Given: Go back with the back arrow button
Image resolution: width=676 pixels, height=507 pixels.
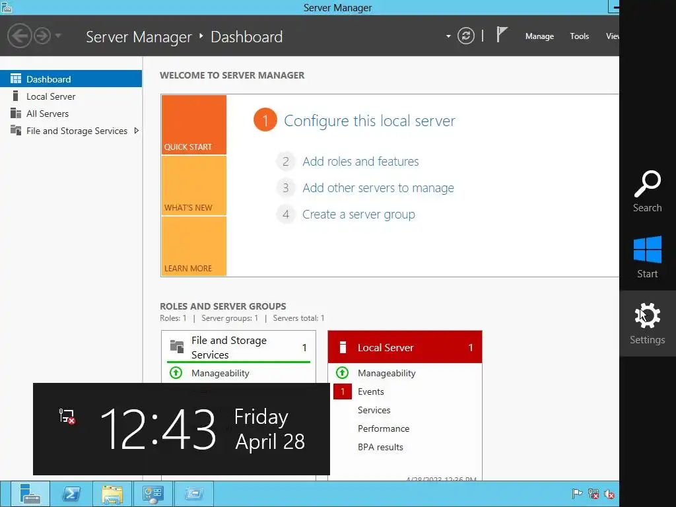Looking at the screenshot, I should pos(19,36).
